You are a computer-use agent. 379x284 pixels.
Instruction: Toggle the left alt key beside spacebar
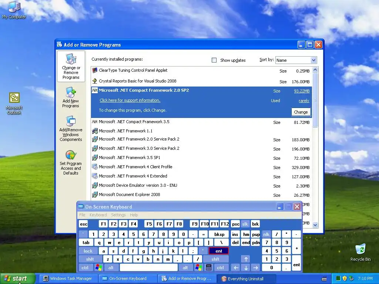click(111, 268)
